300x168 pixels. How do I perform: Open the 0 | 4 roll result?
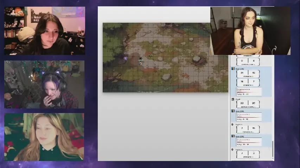click(248, 61)
